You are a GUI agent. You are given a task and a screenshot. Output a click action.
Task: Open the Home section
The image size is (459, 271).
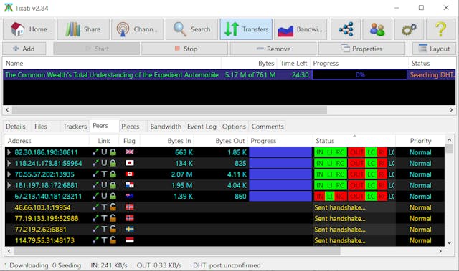[29, 29]
